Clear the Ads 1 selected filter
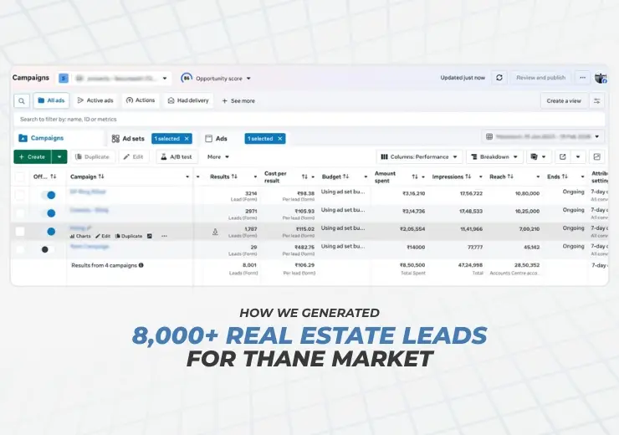 280,139
